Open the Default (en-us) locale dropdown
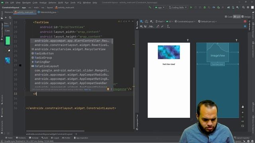Viewport: 255px width, 143px height. (207, 21)
